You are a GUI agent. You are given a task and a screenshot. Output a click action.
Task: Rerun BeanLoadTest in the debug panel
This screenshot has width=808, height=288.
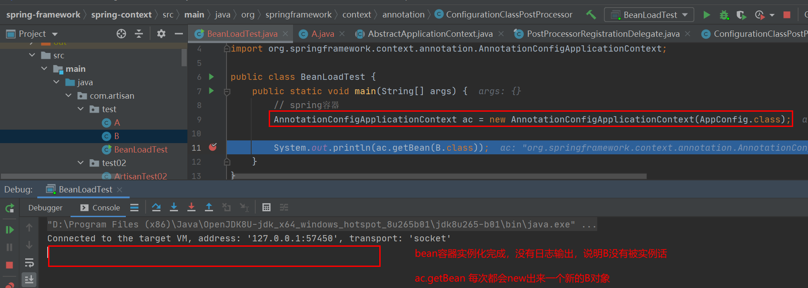(x=9, y=208)
